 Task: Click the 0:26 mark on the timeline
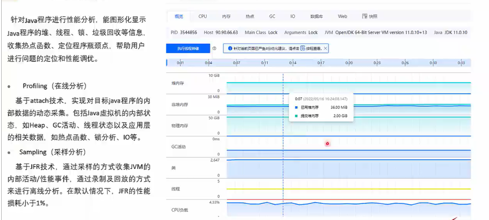click(405, 63)
